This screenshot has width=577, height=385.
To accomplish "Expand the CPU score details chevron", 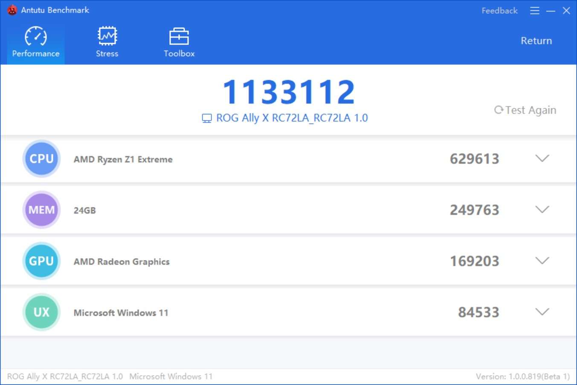I will [x=542, y=159].
